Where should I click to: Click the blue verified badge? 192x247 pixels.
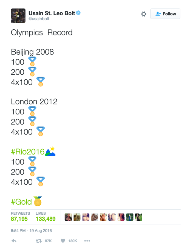(x=78, y=13)
